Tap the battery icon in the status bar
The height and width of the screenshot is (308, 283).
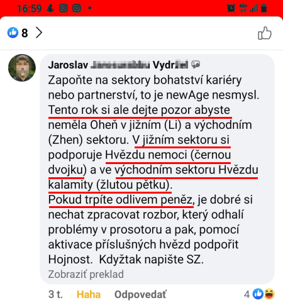coord(264,8)
